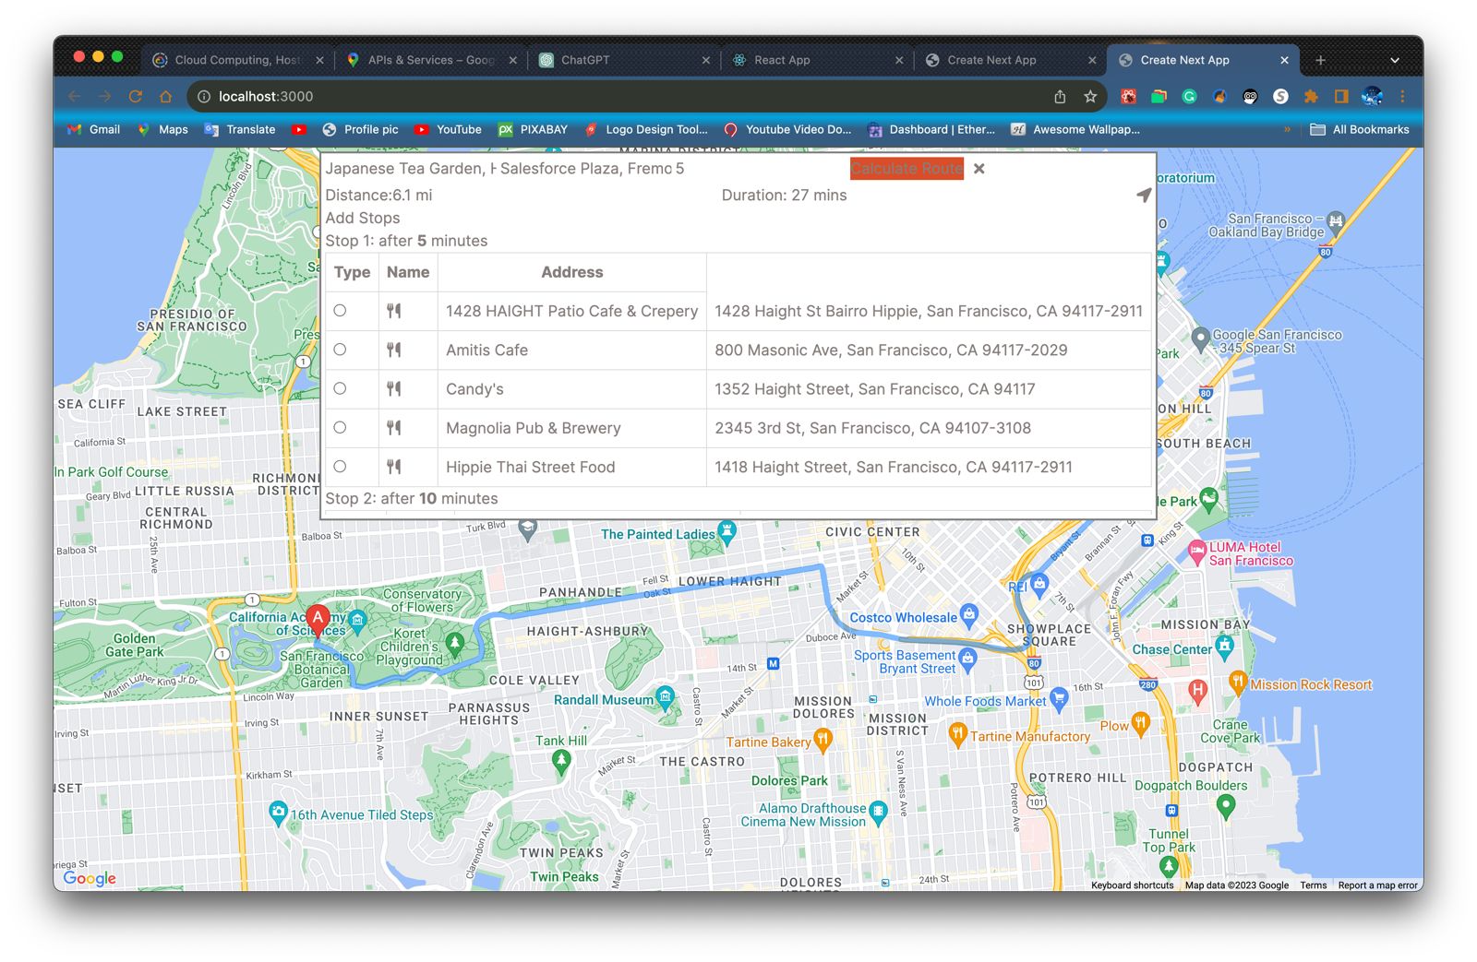
Task: Click the restaurant icon in the Magnolia Pub row
Action: point(394,428)
